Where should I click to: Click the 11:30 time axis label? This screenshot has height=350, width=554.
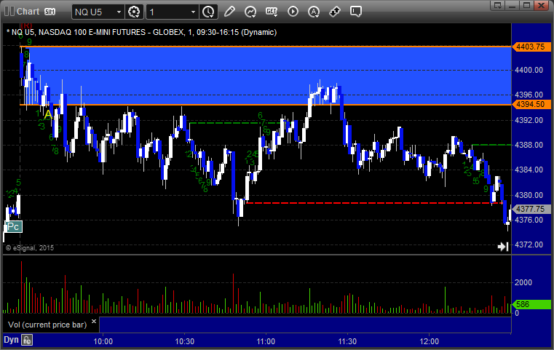348,341
